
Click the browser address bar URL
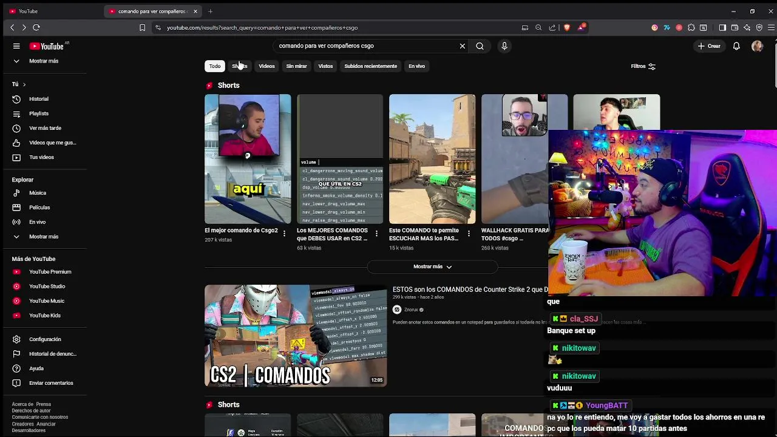tap(262, 27)
